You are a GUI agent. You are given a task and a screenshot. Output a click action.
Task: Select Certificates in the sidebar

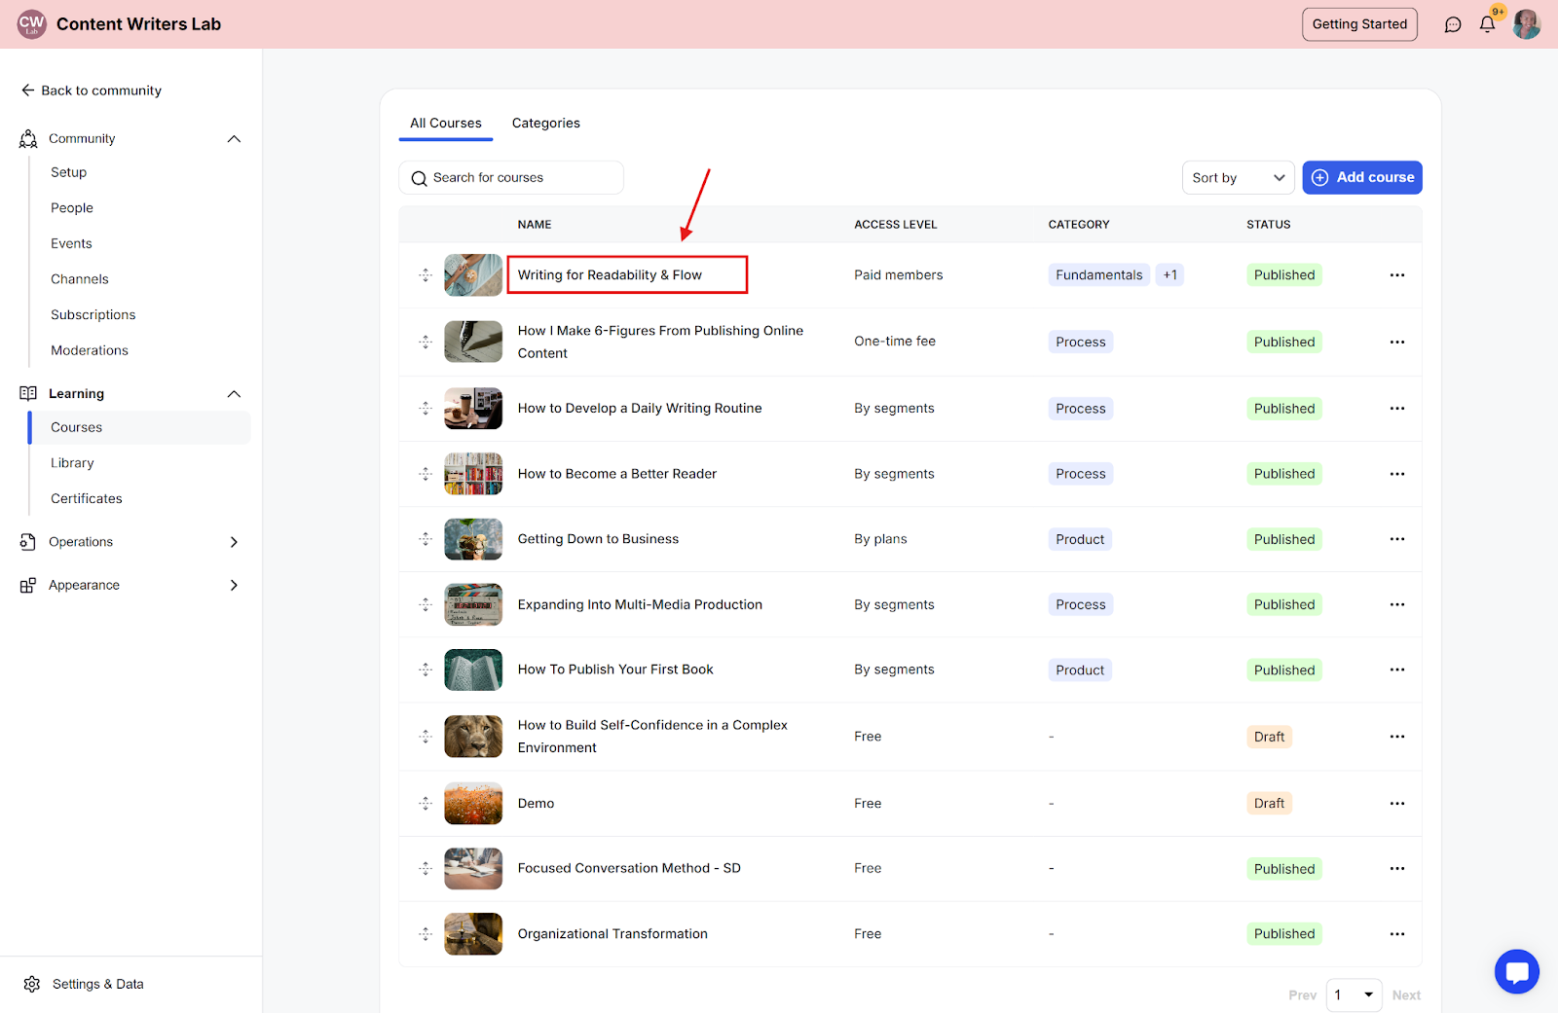(x=87, y=498)
